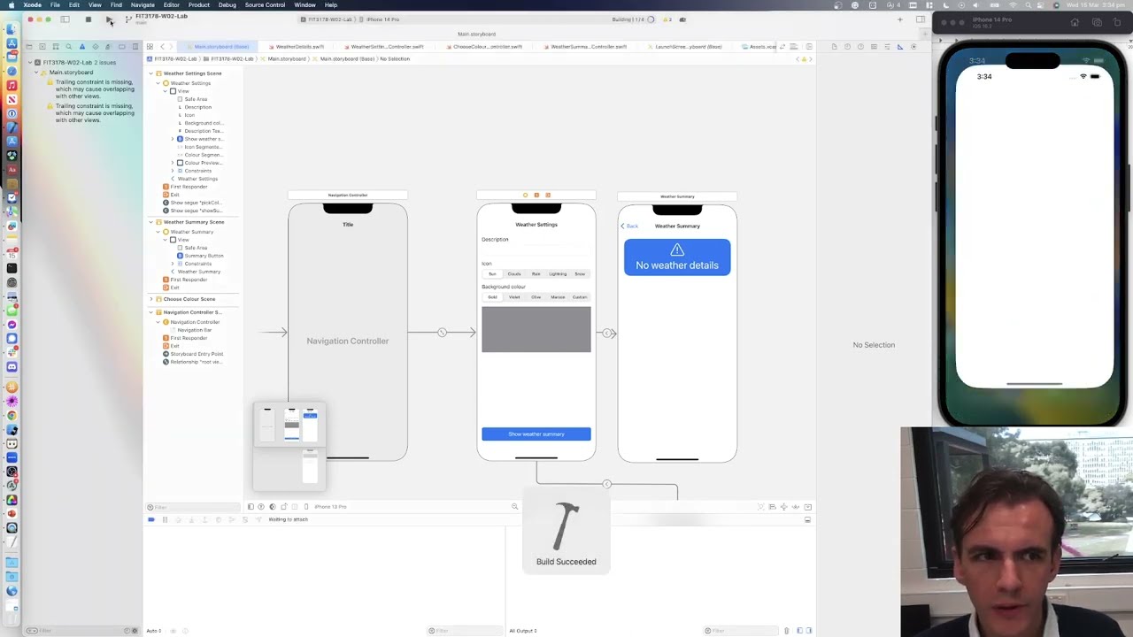Collapse FIT3178-W02-Lab issues group
The image size is (1133, 637).
pyautogui.click(x=30, y=63)
